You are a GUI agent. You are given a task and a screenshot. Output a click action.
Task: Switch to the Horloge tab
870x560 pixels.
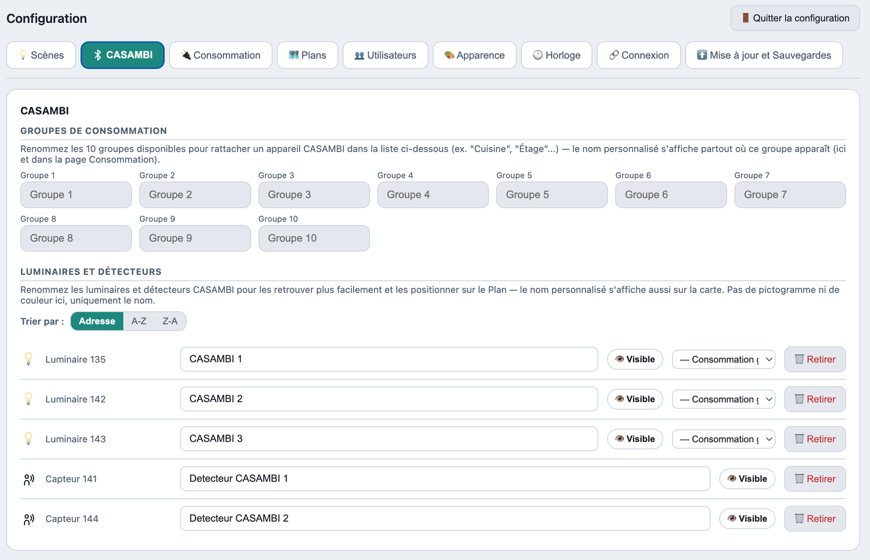pos(556,55)
